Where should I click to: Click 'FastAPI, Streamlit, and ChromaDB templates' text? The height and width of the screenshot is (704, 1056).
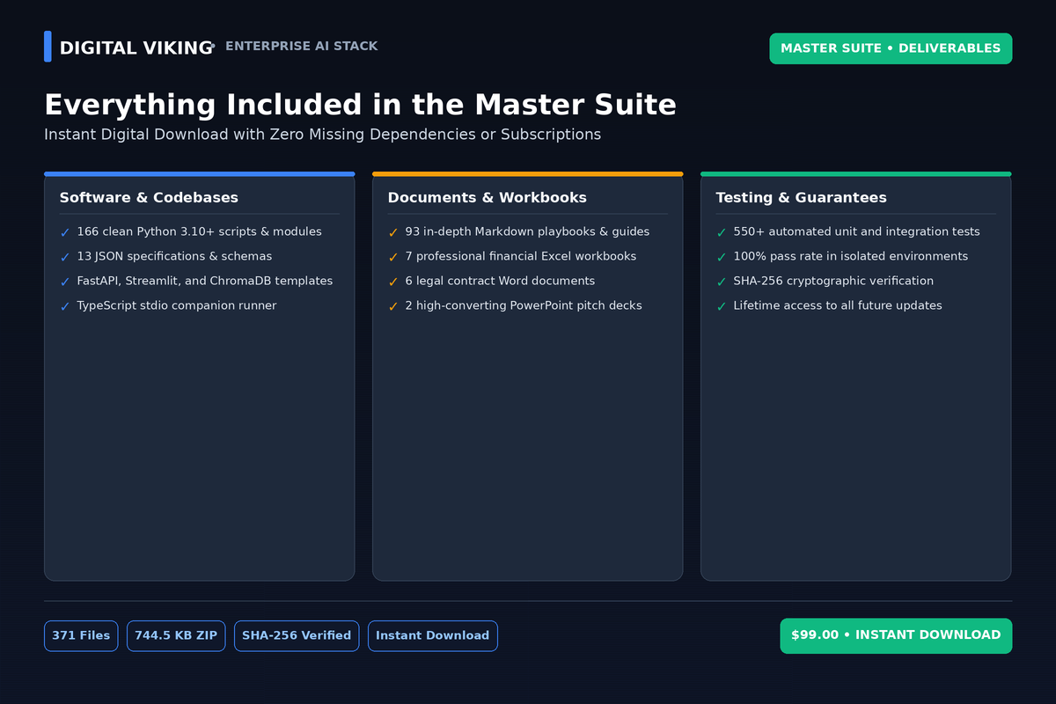[205, 281]
